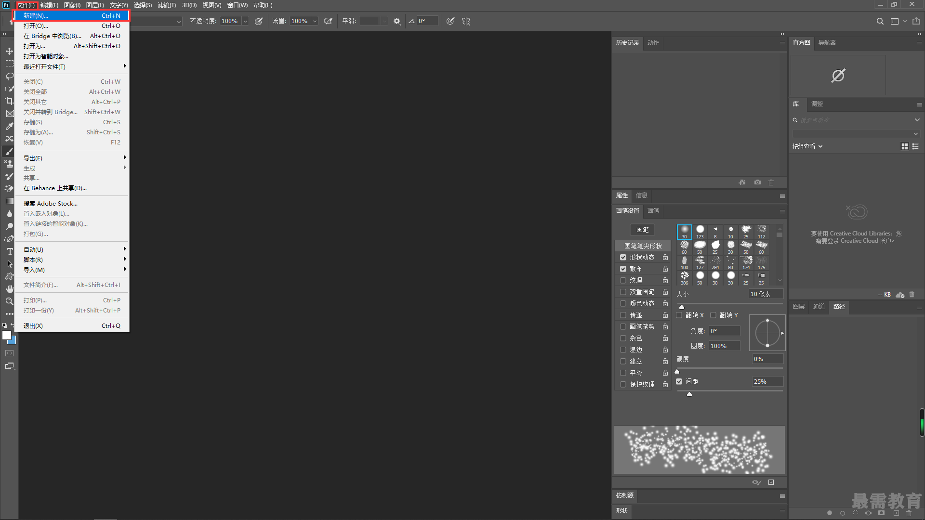925x520 pixels.
Task: Enable the 传递 checkbox
Action: click(x=623, y=315)
